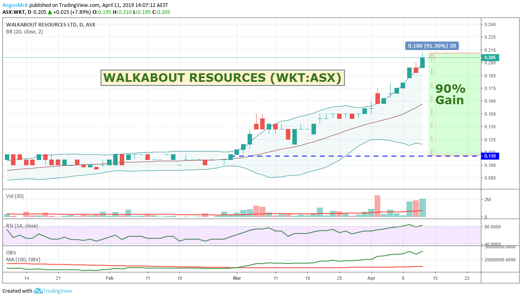Viewport: 522px width, 298px height.
Task: Select the WALKABOUT RESOURCES (WKT:ASX) title box
Action: [x=223, y=78]
